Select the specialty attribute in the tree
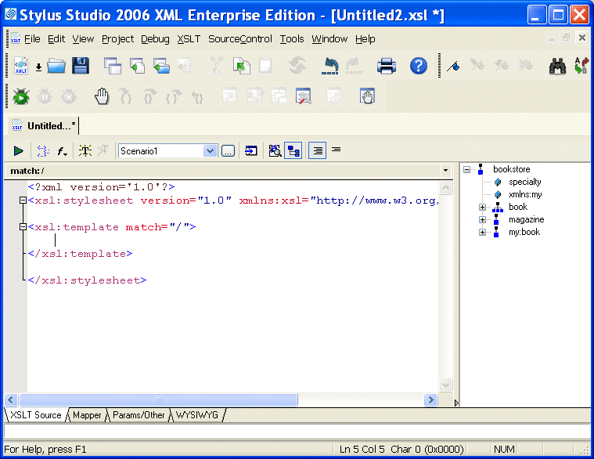Viewport: 594px width, 459px height. 524,183
